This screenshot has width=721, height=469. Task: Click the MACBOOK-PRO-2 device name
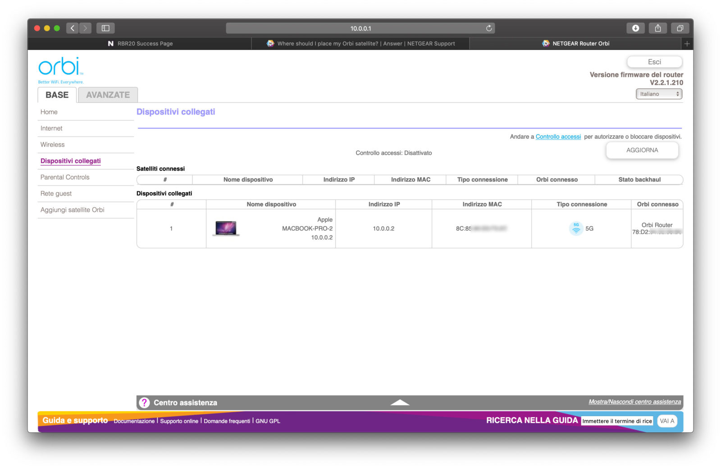[307, 229]
